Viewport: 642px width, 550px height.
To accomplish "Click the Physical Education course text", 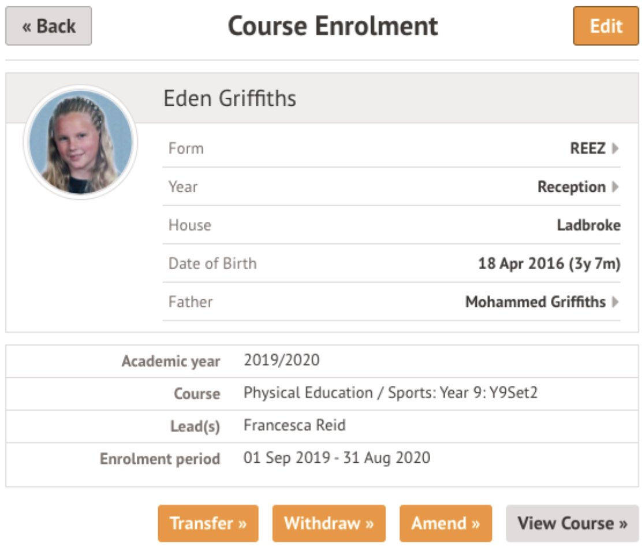I will (390, 393).
